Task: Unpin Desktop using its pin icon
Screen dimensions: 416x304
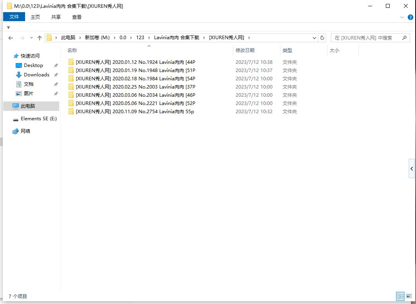Action: [x=56, y=65]
